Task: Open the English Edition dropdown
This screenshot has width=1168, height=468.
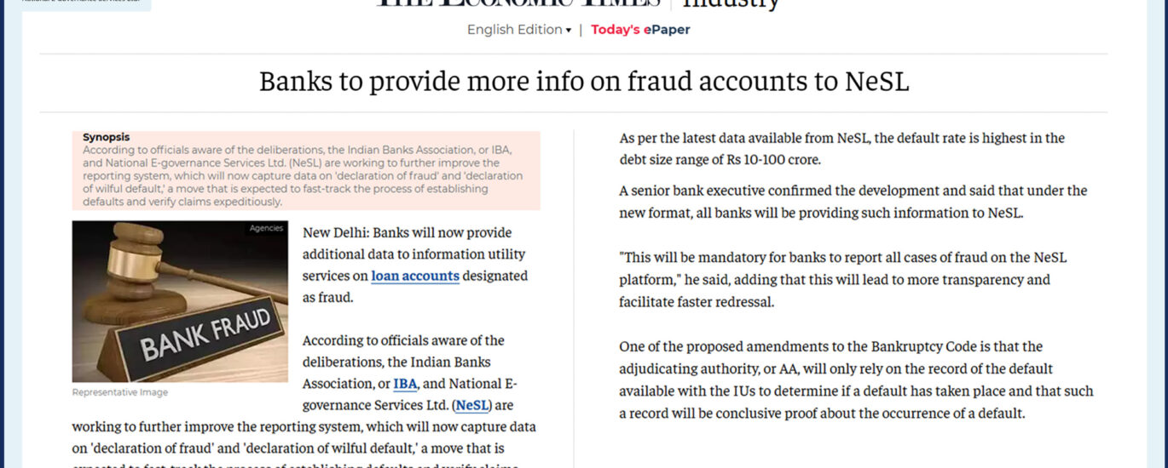Action: pyautogui.click(x=519, y=30)
